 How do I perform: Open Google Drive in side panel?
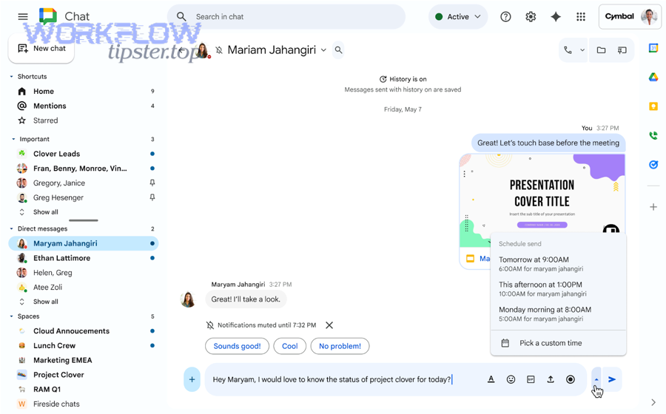653,77
